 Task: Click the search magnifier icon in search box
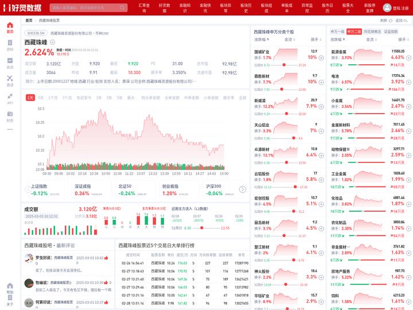click(x=122, y=7)
